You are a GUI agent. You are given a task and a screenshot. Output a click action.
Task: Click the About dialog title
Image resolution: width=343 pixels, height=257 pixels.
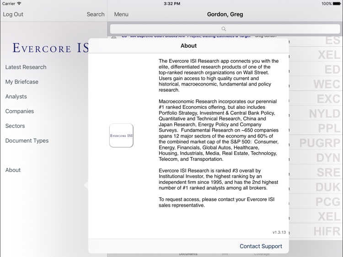coord(188,46)
